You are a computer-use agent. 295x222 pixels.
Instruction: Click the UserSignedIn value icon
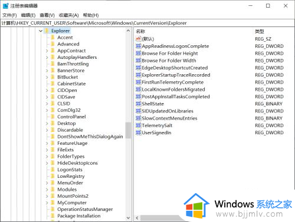[x=139, y=132]
